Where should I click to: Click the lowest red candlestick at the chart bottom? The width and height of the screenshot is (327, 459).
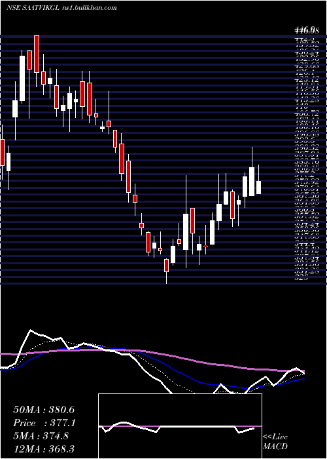pos(166,266)
